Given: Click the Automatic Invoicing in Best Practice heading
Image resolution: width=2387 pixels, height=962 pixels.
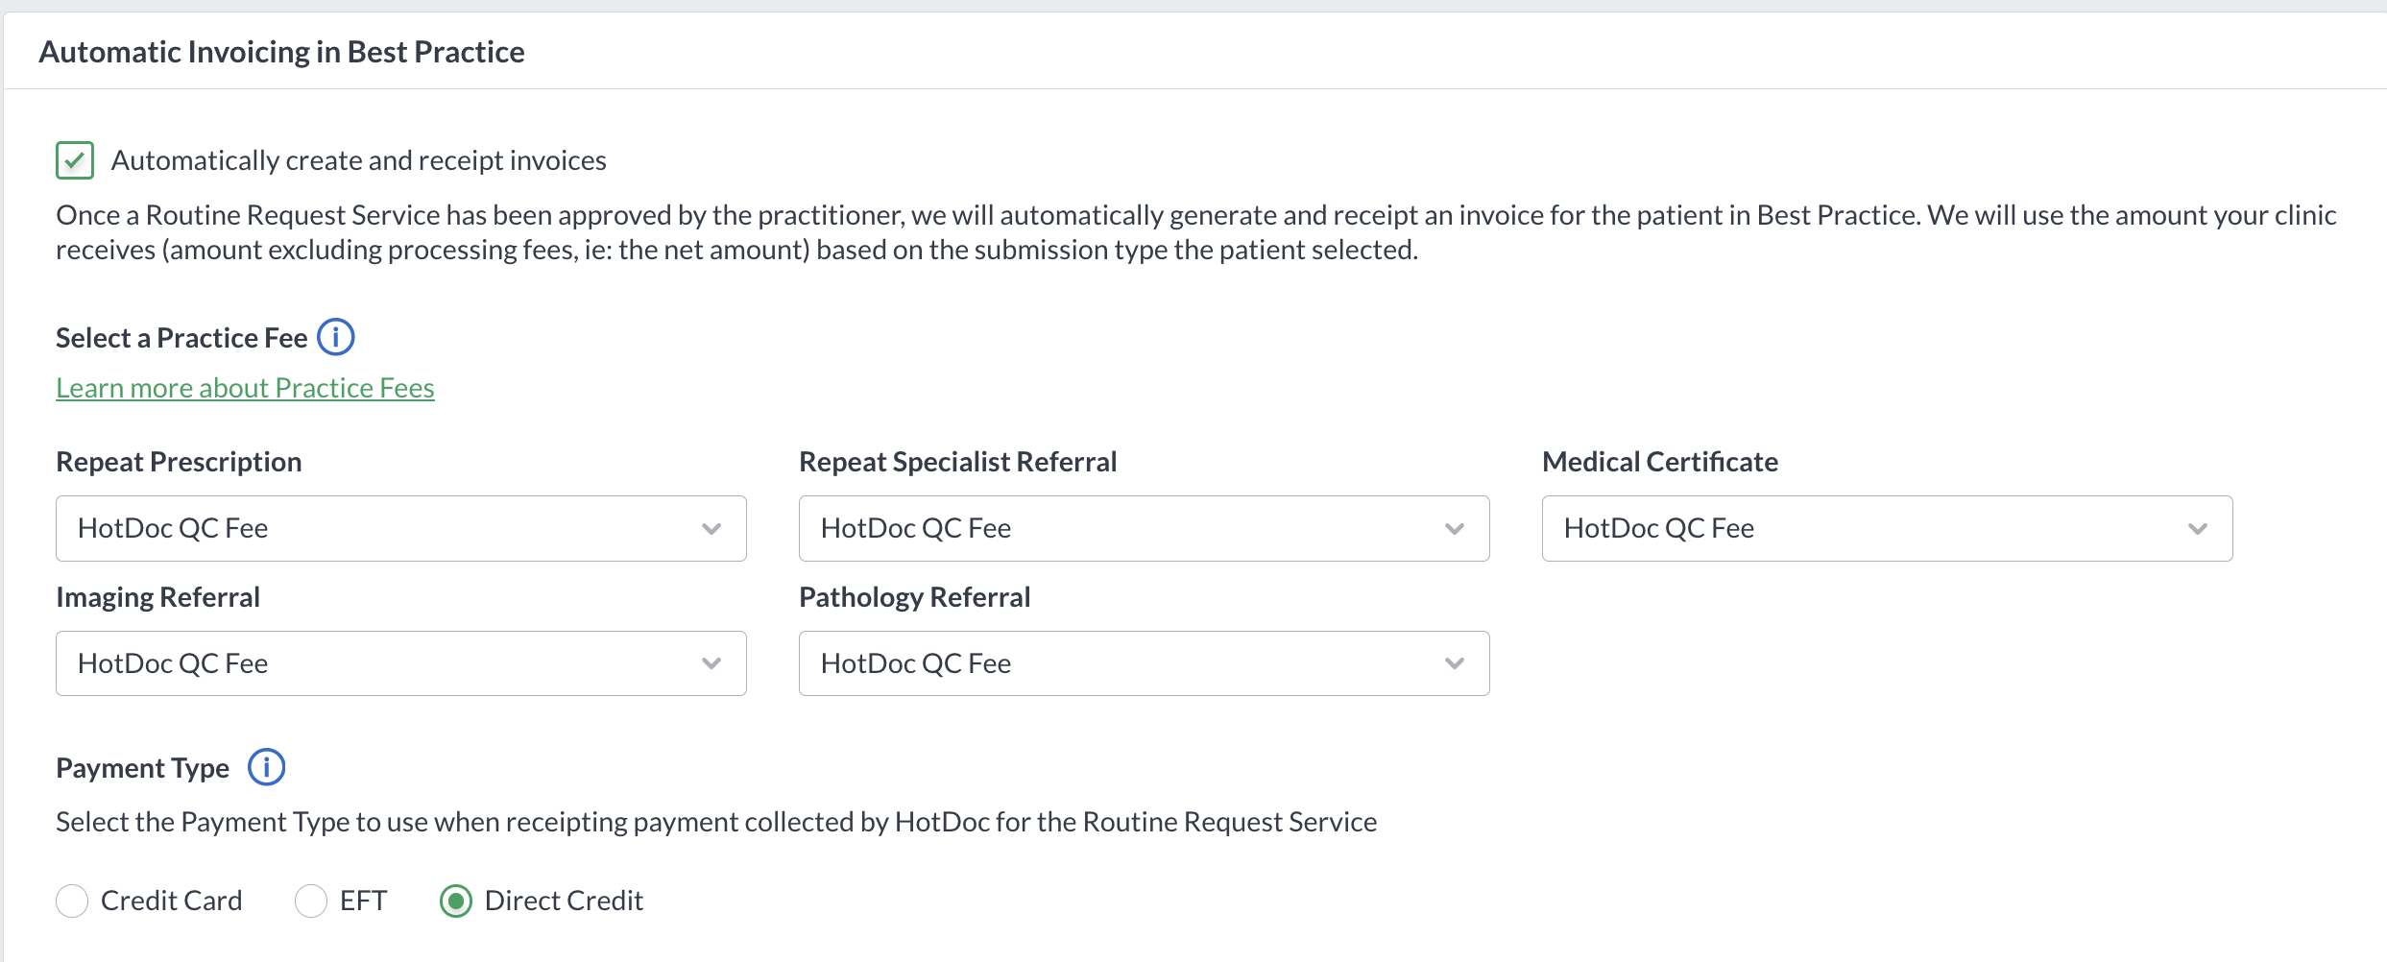Looking at the screenshot, I should coord(282,51).
